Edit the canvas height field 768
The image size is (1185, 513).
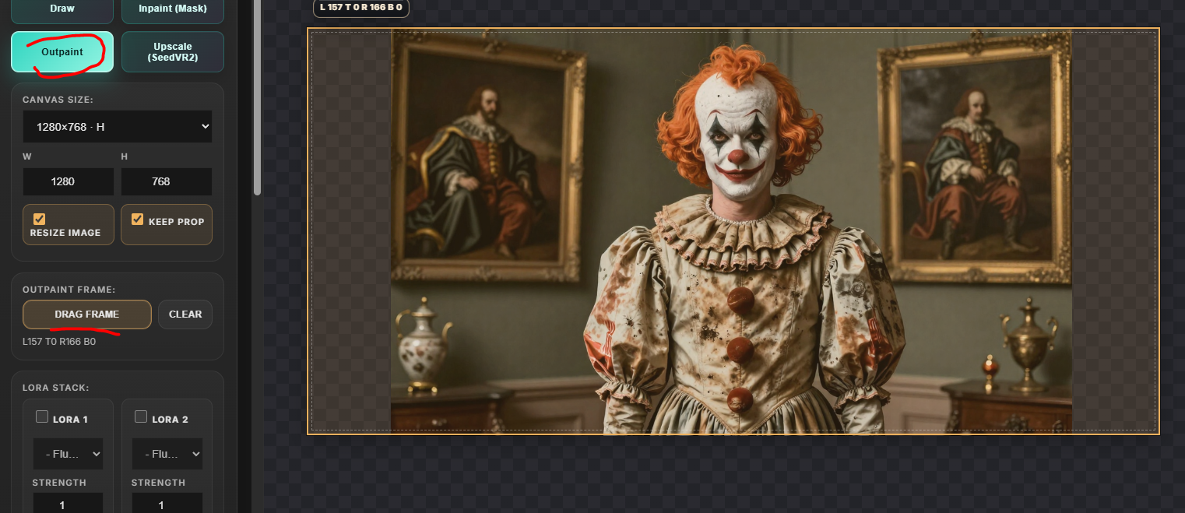click(x=167, y=181)
